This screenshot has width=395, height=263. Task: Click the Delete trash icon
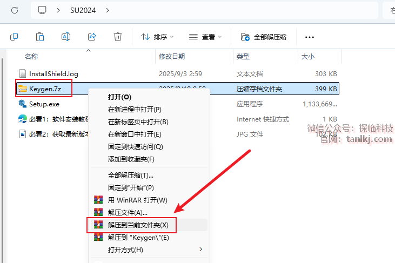point(118,37)
